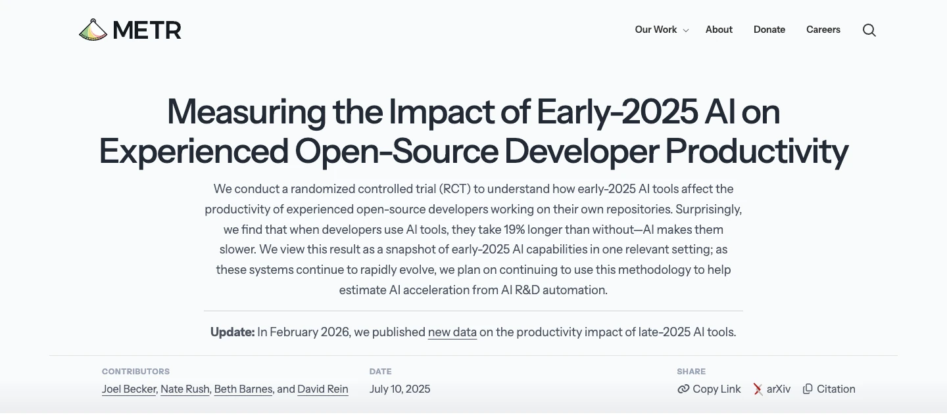Click the Citation button label
This screenshot has height=417, width=947.
pos(836,389)
